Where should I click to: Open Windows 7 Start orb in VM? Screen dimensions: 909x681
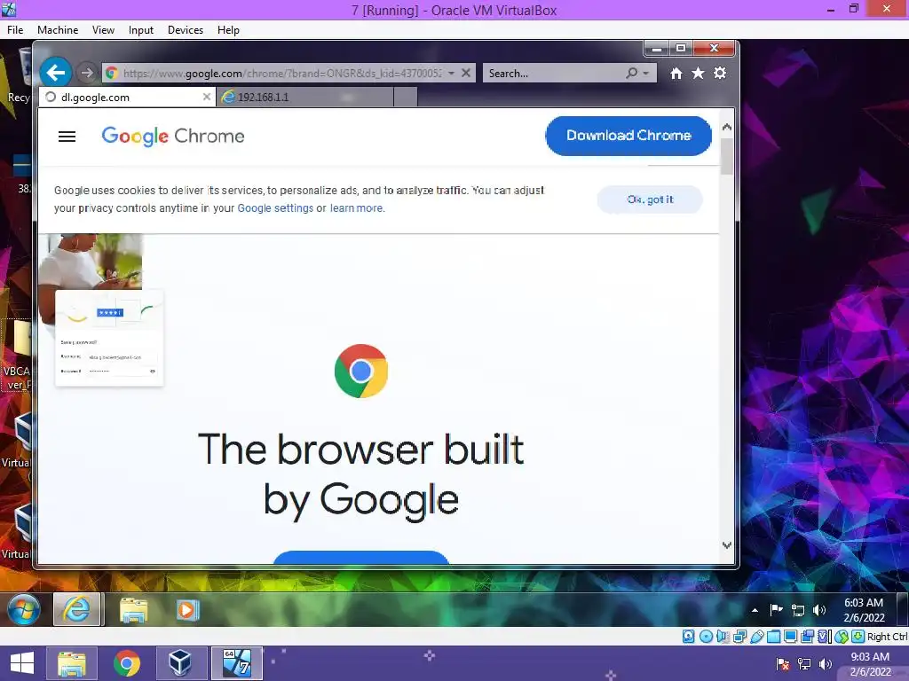coord(24,610)
